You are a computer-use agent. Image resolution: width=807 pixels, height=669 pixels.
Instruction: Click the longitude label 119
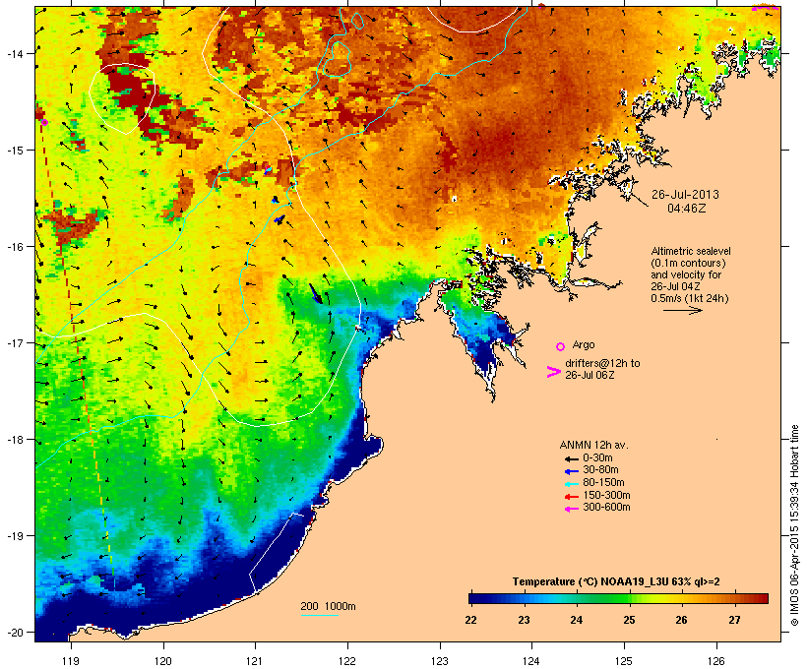pos(71,661)
